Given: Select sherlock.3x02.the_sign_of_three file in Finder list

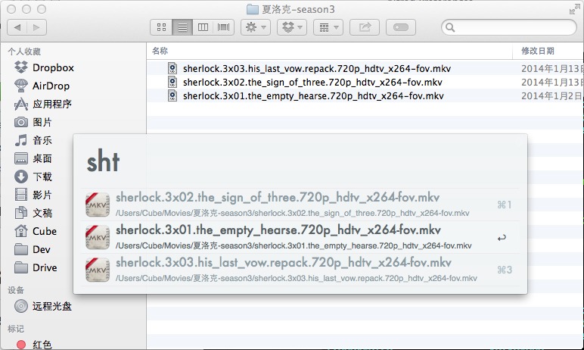Looking at the screenshot, I should 312,82.
